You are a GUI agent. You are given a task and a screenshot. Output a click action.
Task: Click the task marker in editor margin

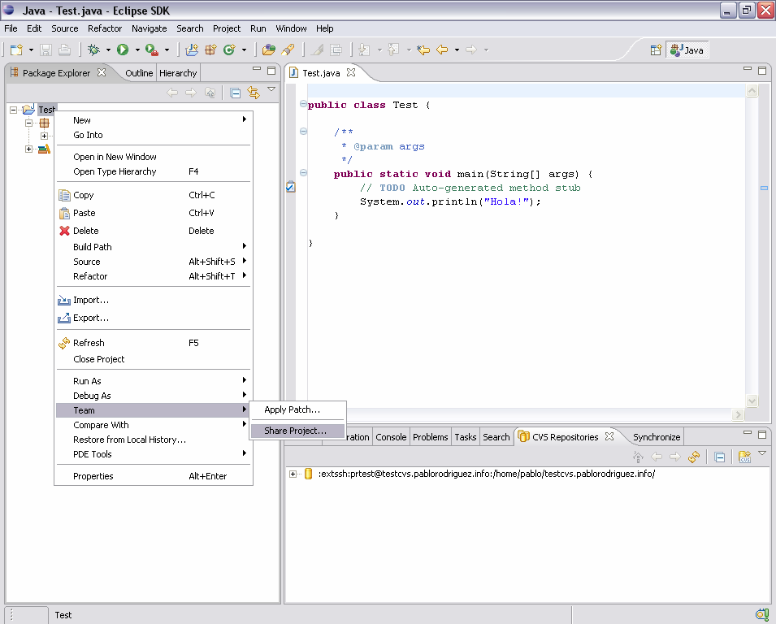click(291, 187)
